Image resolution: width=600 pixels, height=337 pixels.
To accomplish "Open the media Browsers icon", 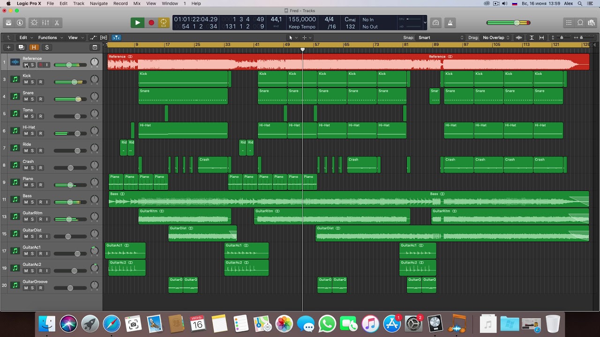I will click(x=592, y=22).
